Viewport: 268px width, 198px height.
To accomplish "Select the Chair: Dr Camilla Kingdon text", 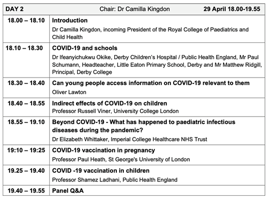I will [x=135, y=9].
